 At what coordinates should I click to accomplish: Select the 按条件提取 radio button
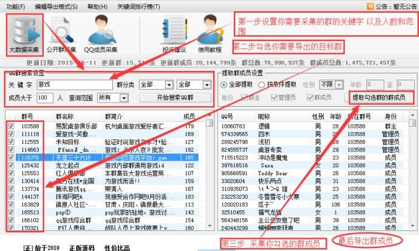pyautogui.click(x=262, y=85)
